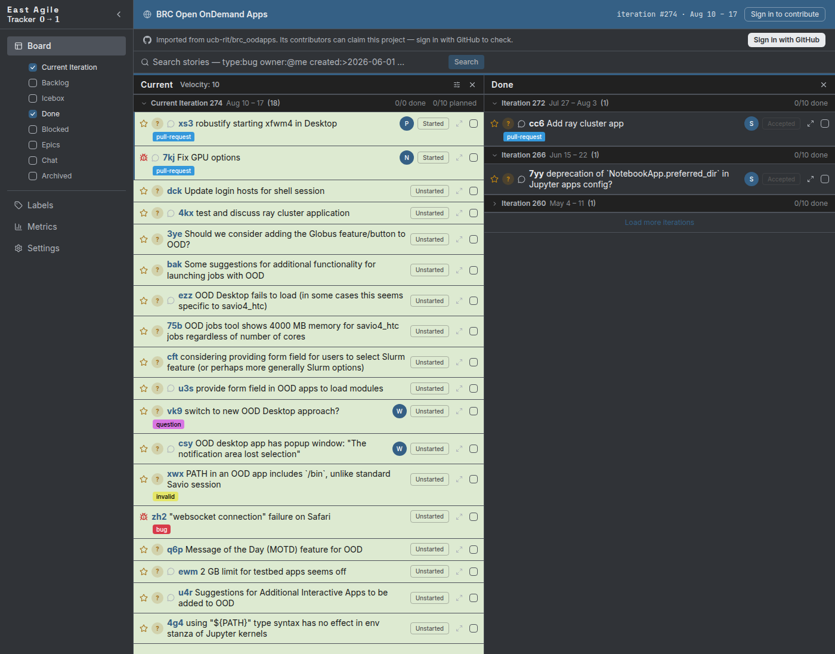Screen dimensions: 835x654
Task: Open story link csy
Action: coord(185,443)
